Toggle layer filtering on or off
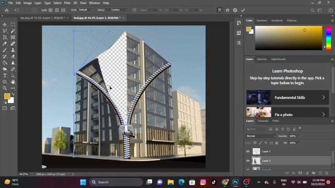This screenshot has height=188, width=335. [300, 128]
